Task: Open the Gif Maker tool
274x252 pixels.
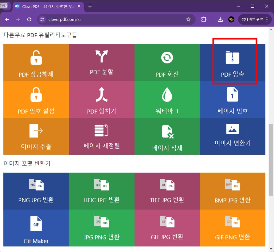Action: coord(36,228)
